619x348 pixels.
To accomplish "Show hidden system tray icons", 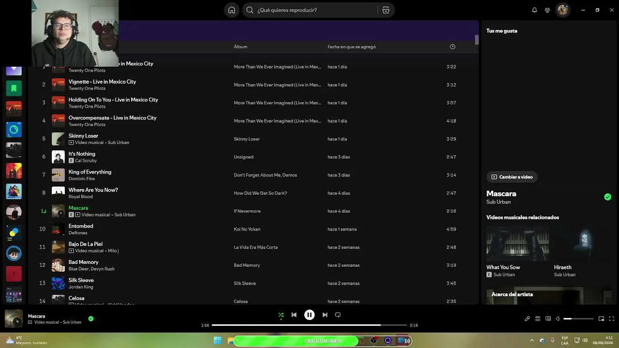I will (x=532, y=340).
